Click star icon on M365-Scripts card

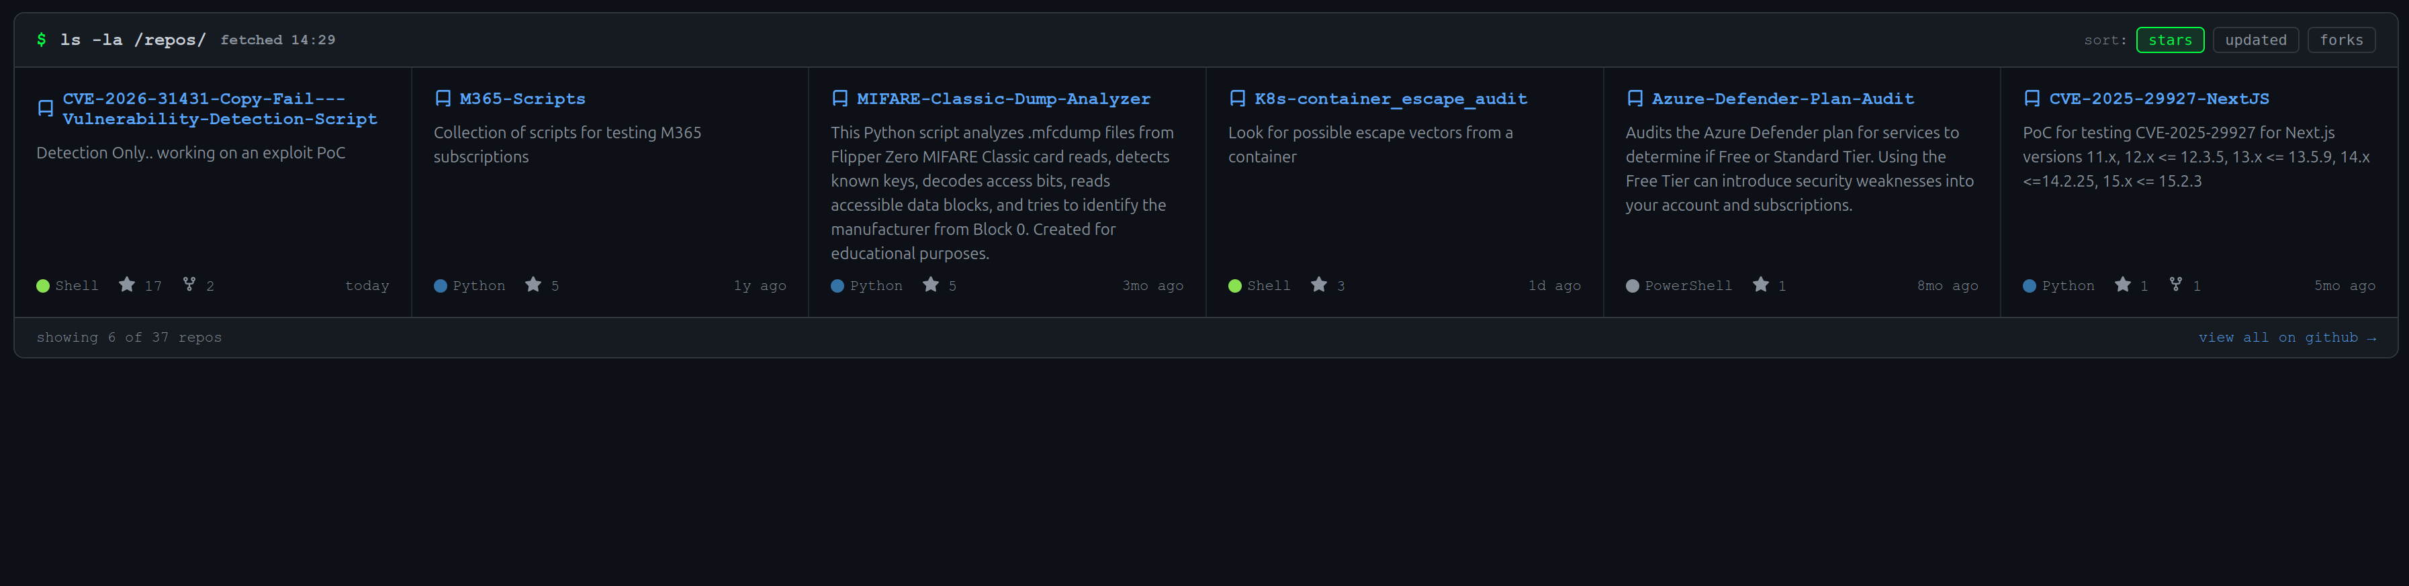tap(533, 284)
